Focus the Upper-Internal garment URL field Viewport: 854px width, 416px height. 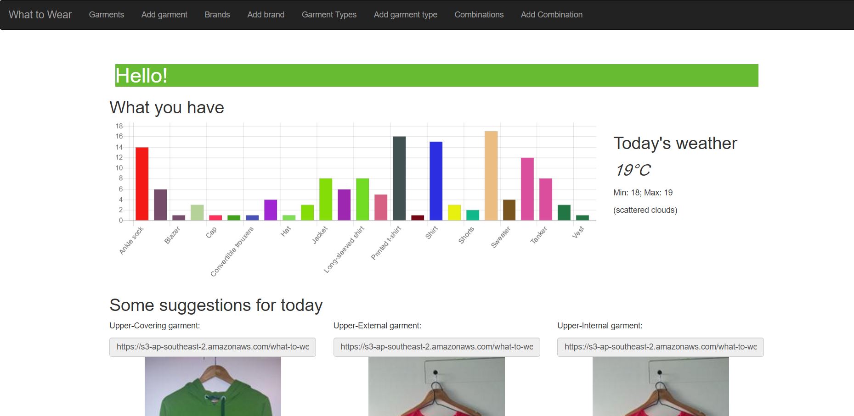660,347
